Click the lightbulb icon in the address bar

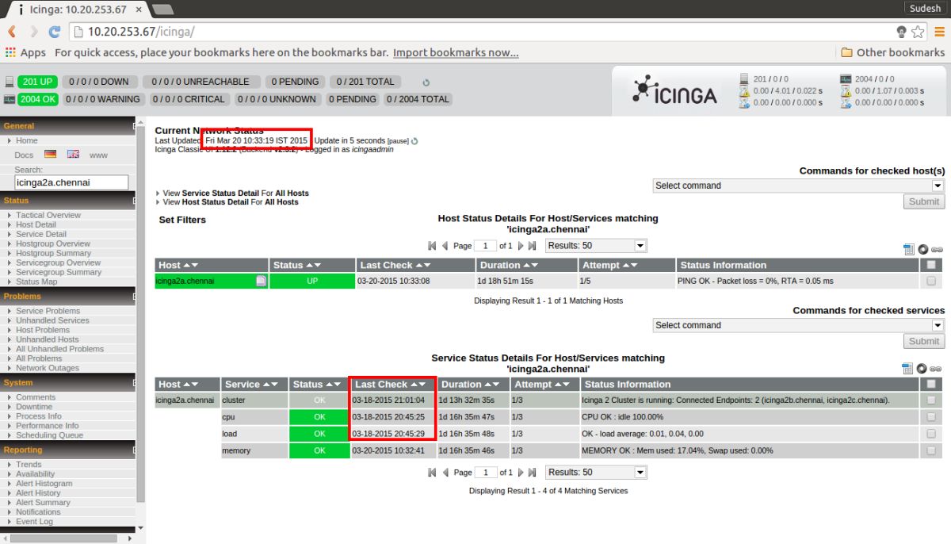coord(901,32)
